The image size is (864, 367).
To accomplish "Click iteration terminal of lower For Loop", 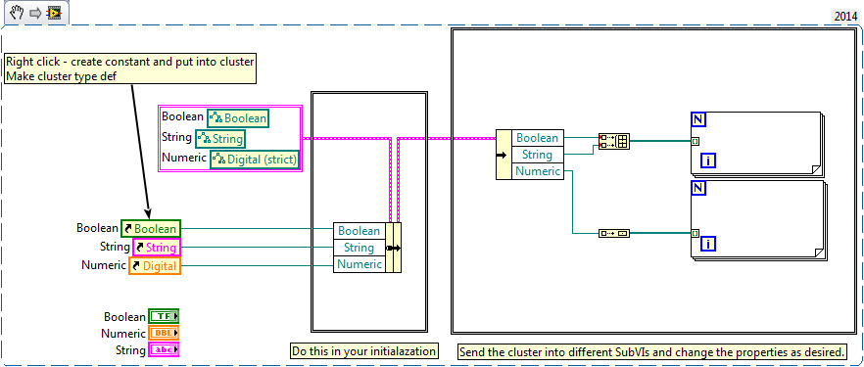I will click(708, 244).
